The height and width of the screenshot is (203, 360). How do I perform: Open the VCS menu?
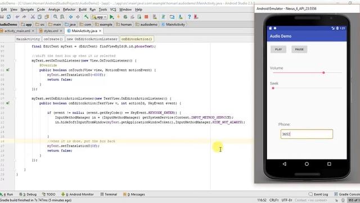point(113,10)
